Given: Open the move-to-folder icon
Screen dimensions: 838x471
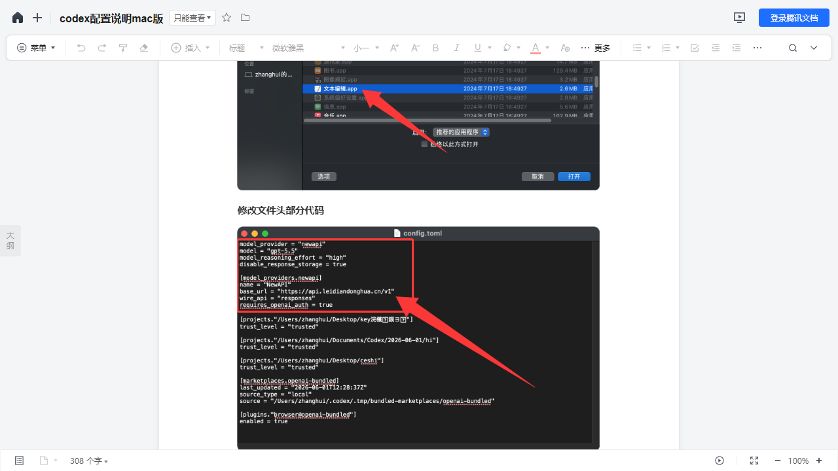Looking at the screenshot, I should (245, 18).
